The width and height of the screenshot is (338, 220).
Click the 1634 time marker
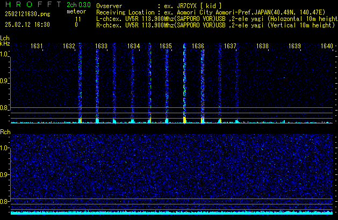point(134,46)
